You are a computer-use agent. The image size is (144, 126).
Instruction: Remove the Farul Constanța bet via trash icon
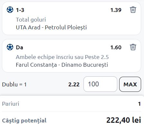coord(133,47)
